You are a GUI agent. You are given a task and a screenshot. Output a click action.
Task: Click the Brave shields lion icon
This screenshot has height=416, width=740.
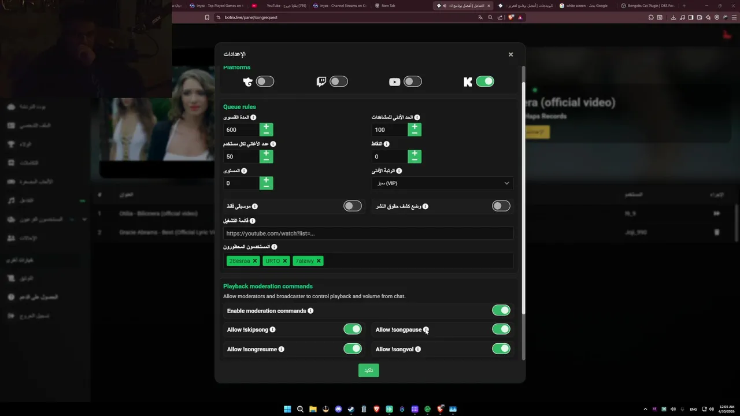click(510, 17)
